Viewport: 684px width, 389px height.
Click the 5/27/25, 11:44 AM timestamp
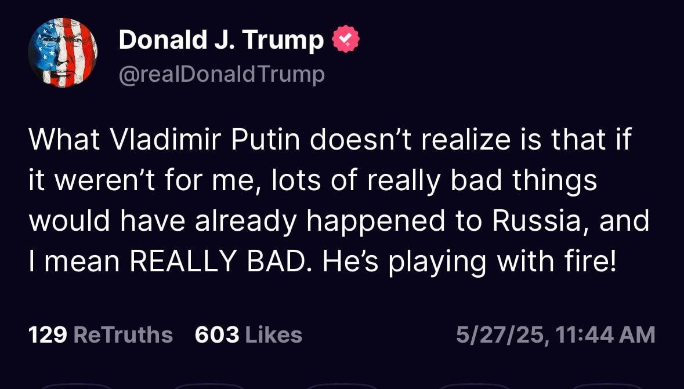pos(556,335)
